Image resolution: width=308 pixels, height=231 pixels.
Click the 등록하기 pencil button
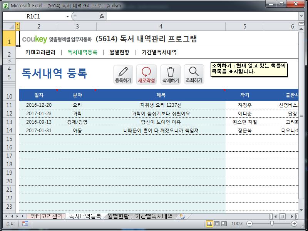point(123,75)
